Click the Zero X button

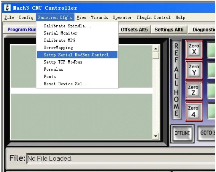(194, 49)
